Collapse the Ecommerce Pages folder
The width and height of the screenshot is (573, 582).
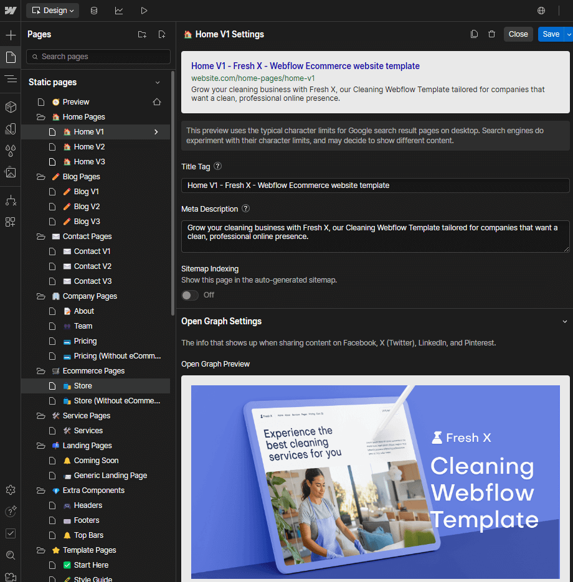click(41, 371)
